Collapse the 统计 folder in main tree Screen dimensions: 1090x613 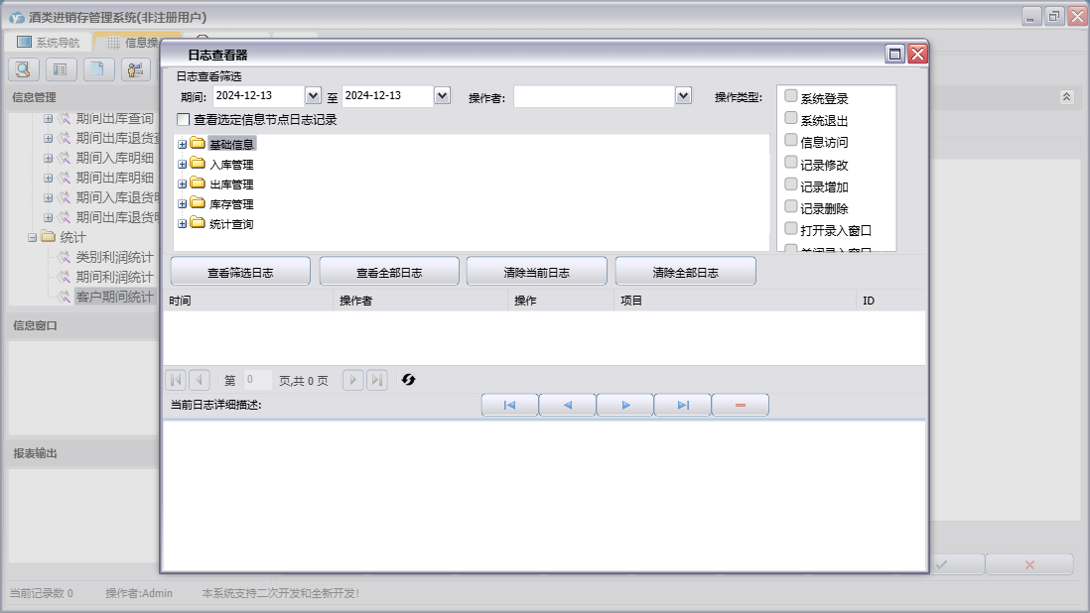coord(32,237)
